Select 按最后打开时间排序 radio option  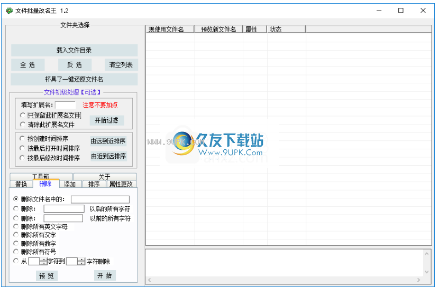coord(50,148)
